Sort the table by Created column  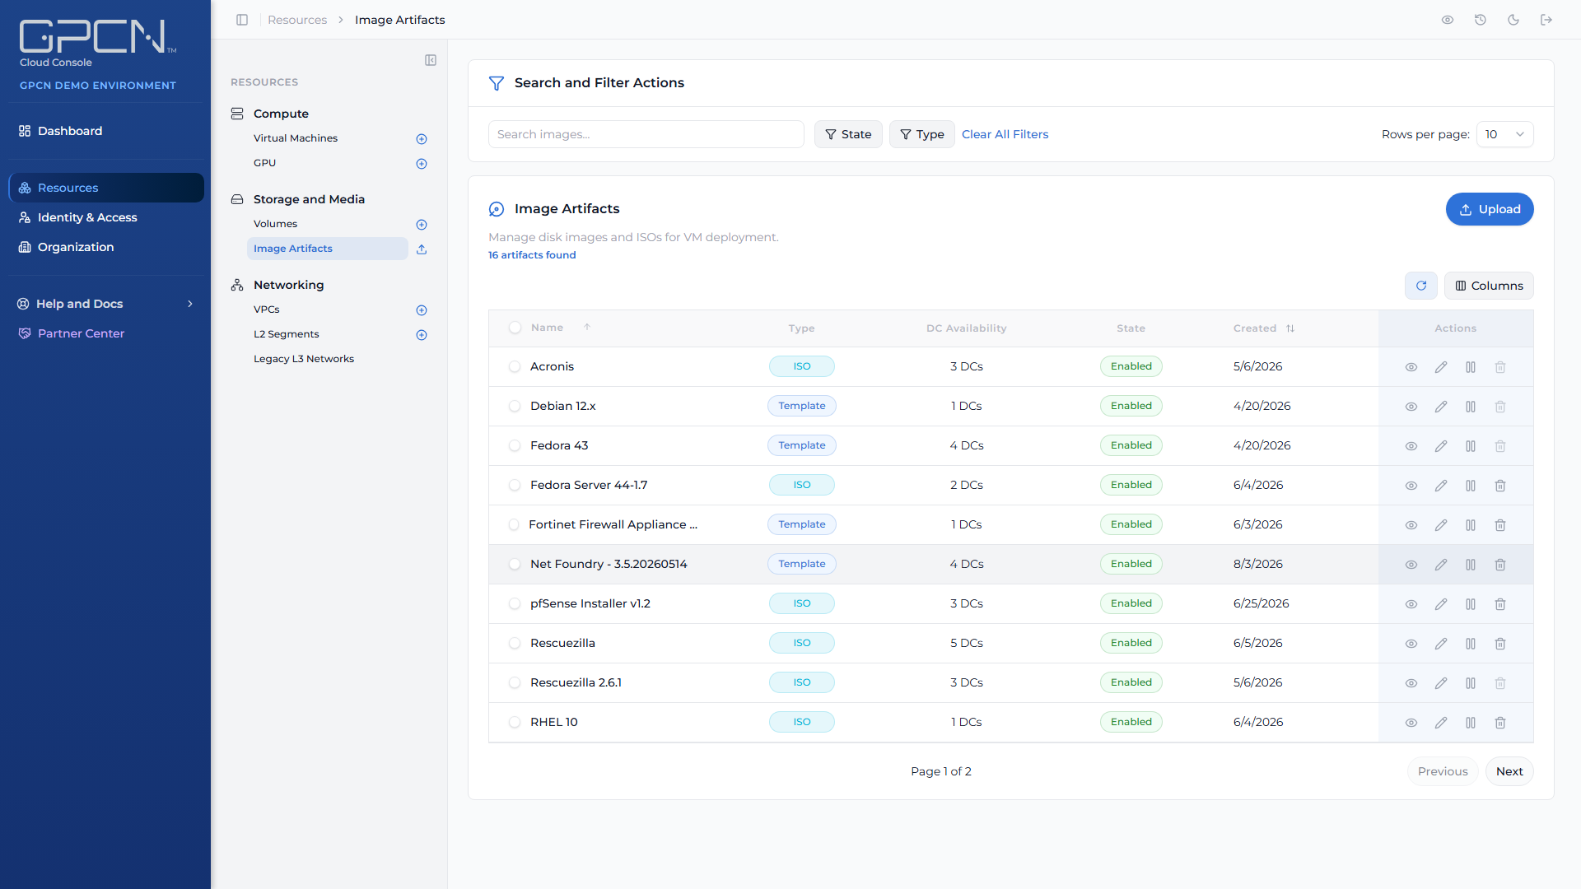pos(1263,328)
